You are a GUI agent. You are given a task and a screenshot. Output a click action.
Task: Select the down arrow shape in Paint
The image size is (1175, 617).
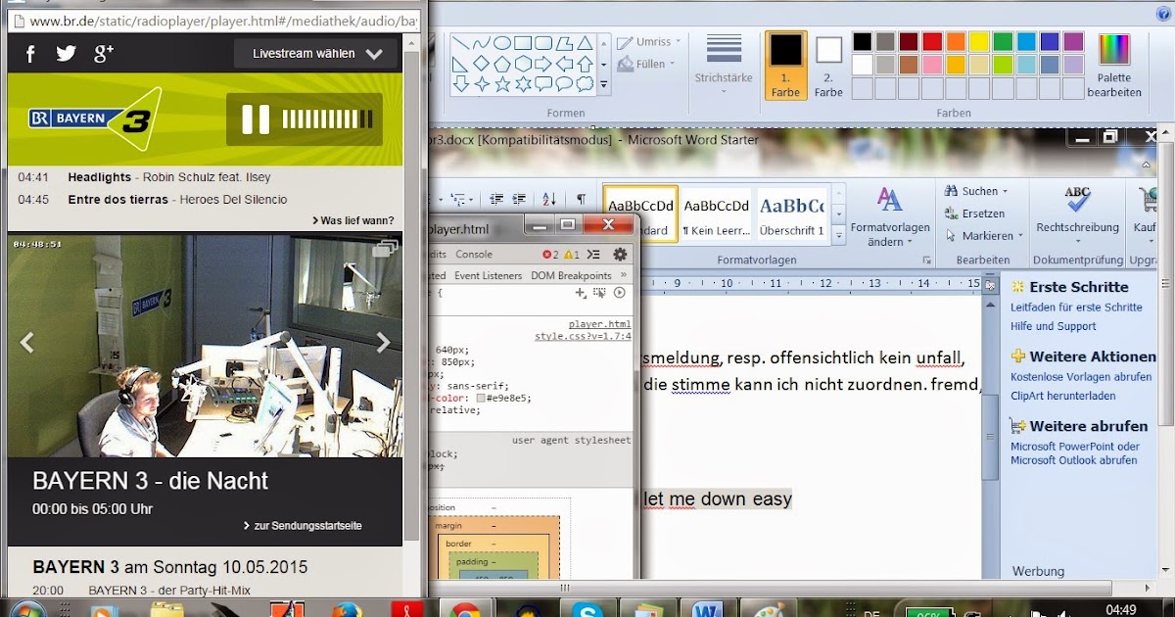[x=460, y=84]
